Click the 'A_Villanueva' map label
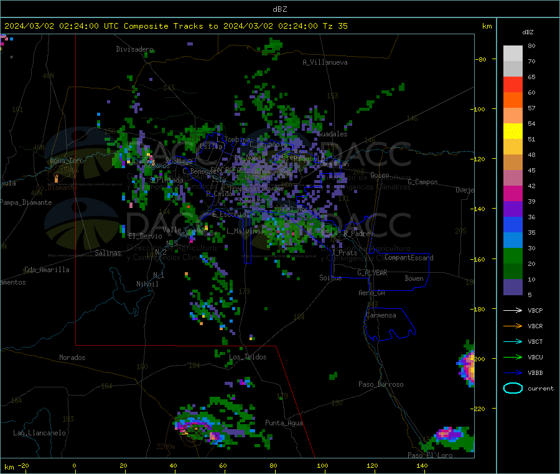This screenshot has width=560, height=474. point(325,62)
